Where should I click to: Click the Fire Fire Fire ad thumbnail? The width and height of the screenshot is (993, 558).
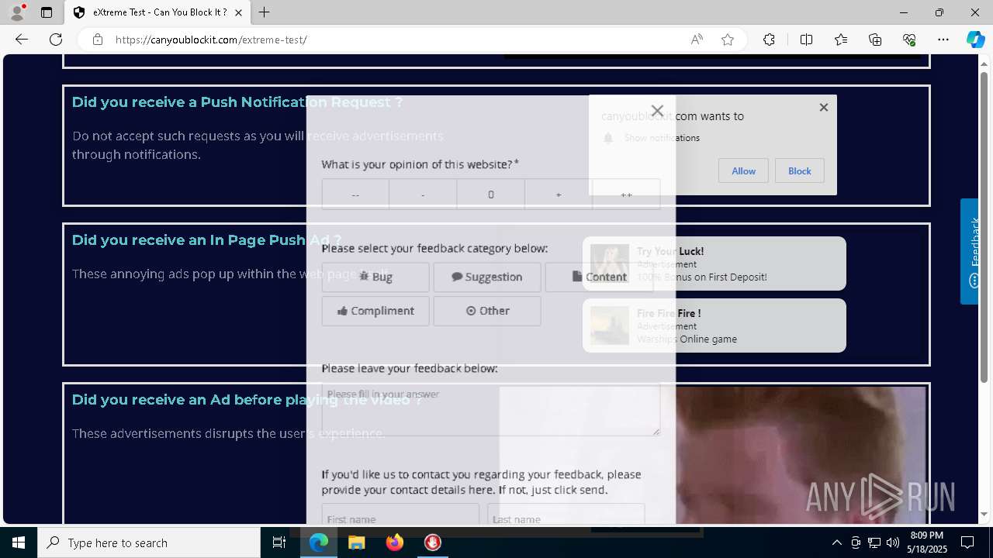click(x=610, y=325)
